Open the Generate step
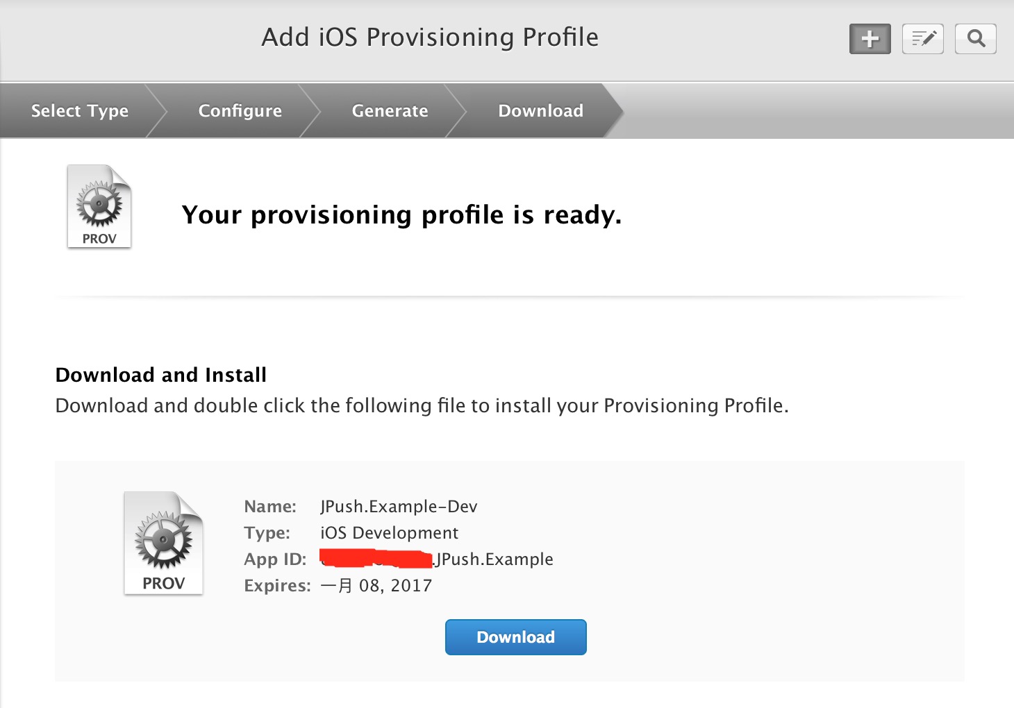The image size is (1014, 708). [x=390, y=111]
